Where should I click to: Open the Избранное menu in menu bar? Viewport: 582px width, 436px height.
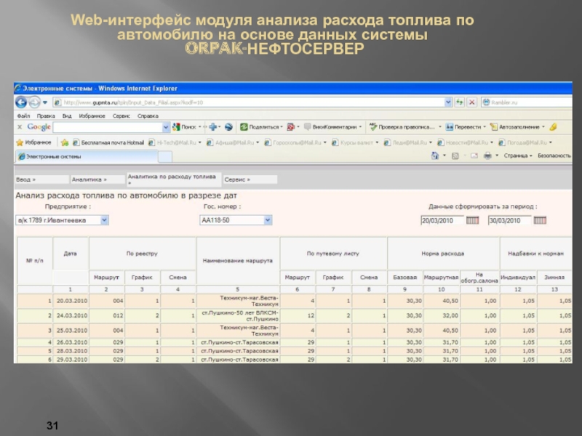coord(92,116)
